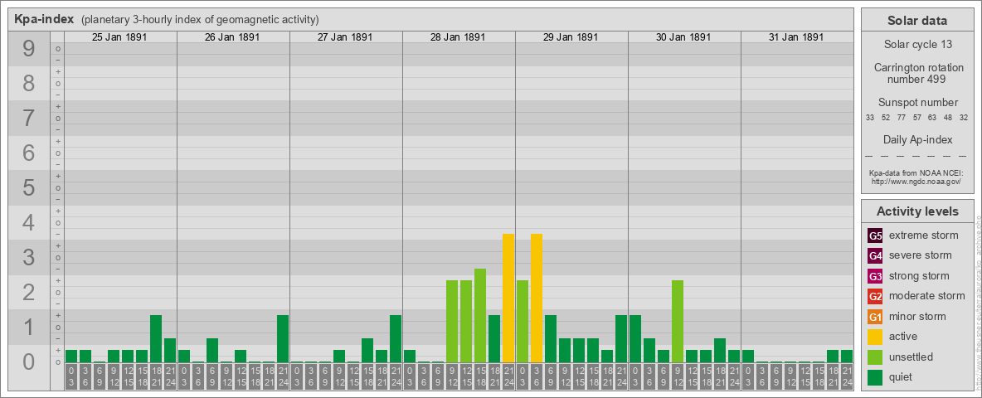Image resolution: width=982 pixels, height=398 pixels.
Task: Select the yellow 'active' legend swatch
Action: click(875, 337)
